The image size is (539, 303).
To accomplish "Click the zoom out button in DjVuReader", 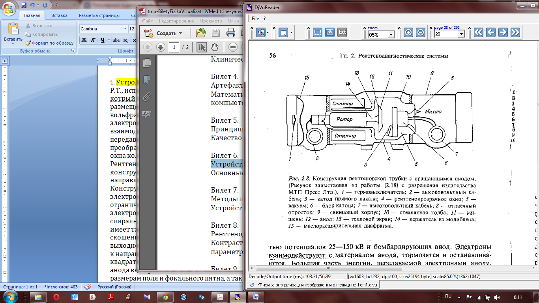I will 421,33.
